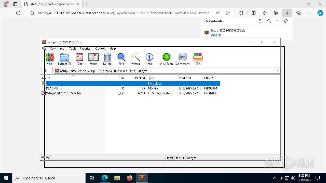Image resolution: width=326 pixels, height=183 pixels.
Task: Open the Edge Favorites list icon
Action: tap(265, 13)
